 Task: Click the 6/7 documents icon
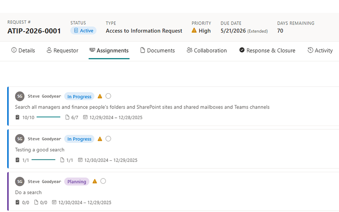[67, 117]
